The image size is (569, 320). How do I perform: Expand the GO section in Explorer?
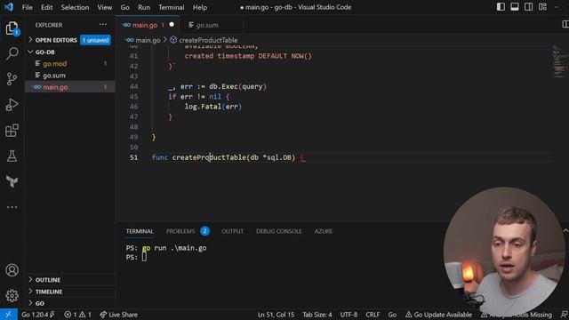[40, 303]
